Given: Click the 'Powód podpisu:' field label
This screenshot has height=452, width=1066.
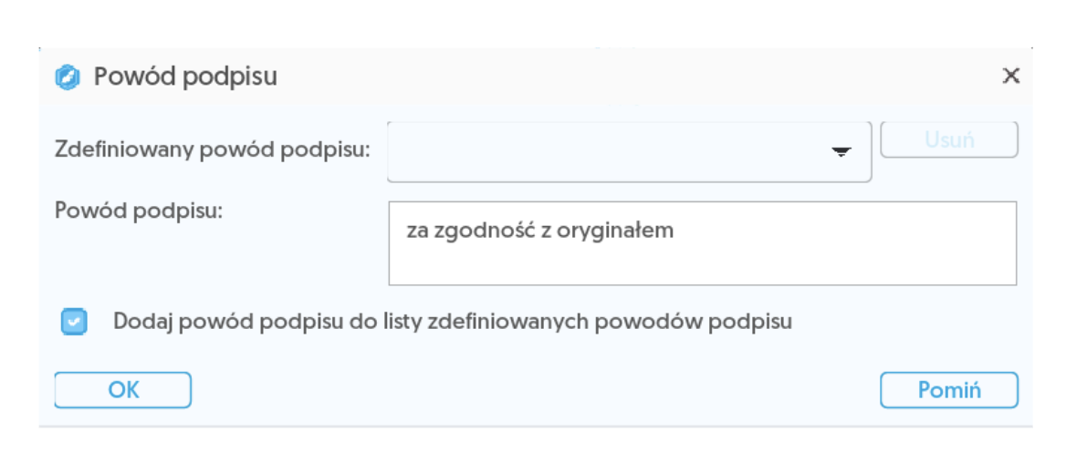Looking at the screenshot, I should 140,210.
